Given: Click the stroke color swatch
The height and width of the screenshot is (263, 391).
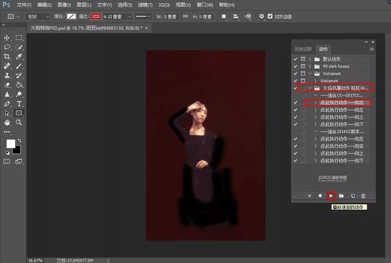Looking at the screenshot, I should pos(95,16).
